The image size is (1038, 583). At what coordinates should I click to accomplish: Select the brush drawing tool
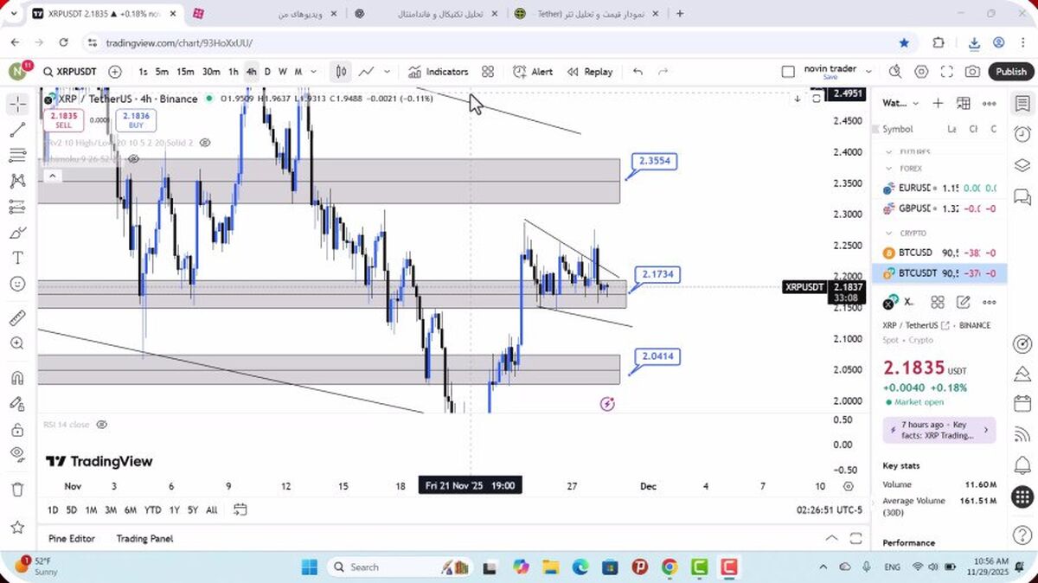[17, 233]
